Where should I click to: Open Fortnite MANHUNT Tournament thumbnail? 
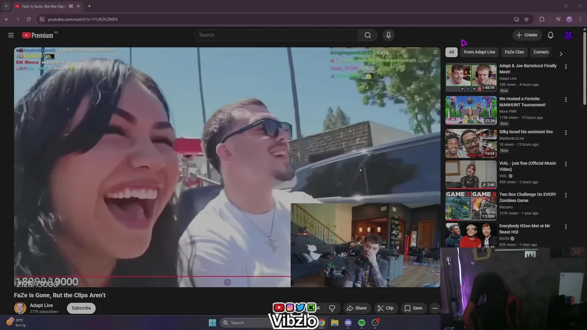tap(471, 110)
